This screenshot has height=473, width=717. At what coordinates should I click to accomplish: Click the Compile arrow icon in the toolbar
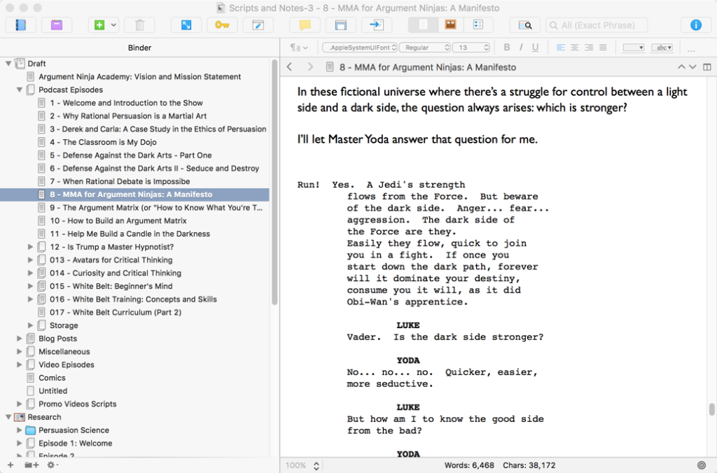tap(376, 25)
